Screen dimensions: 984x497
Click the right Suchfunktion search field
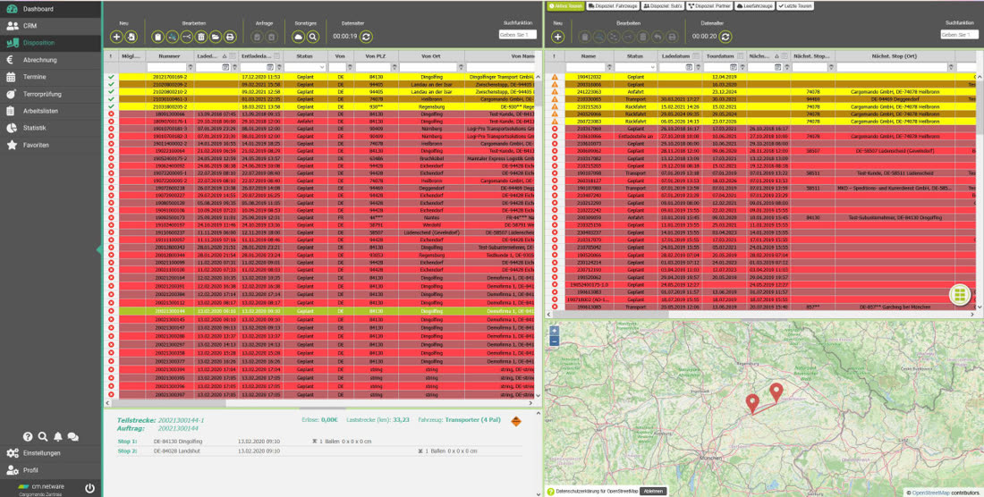coord(959,35)
